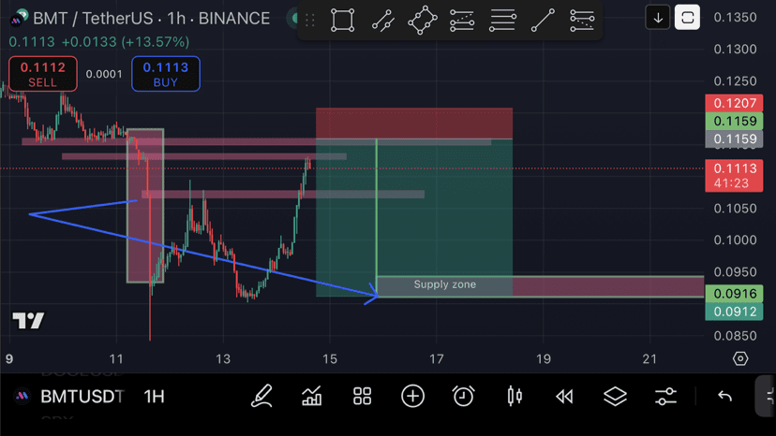Screen dimensions: 776x436
Task: Select the regression trend channel tool
Action: point(462,21)
